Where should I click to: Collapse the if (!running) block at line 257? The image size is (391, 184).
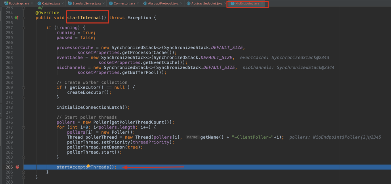(22, 28)
